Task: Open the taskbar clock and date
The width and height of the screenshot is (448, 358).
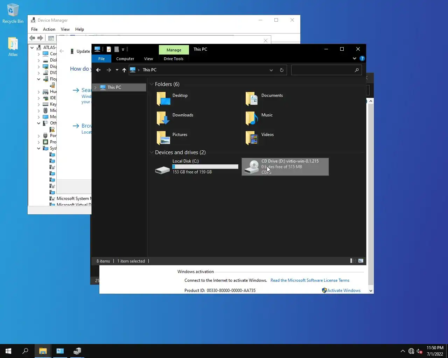Action: 435,351
